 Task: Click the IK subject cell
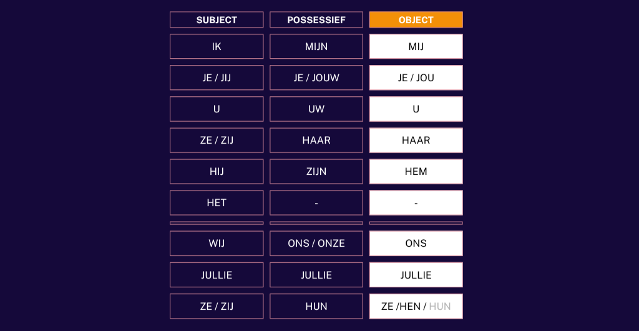217,47
